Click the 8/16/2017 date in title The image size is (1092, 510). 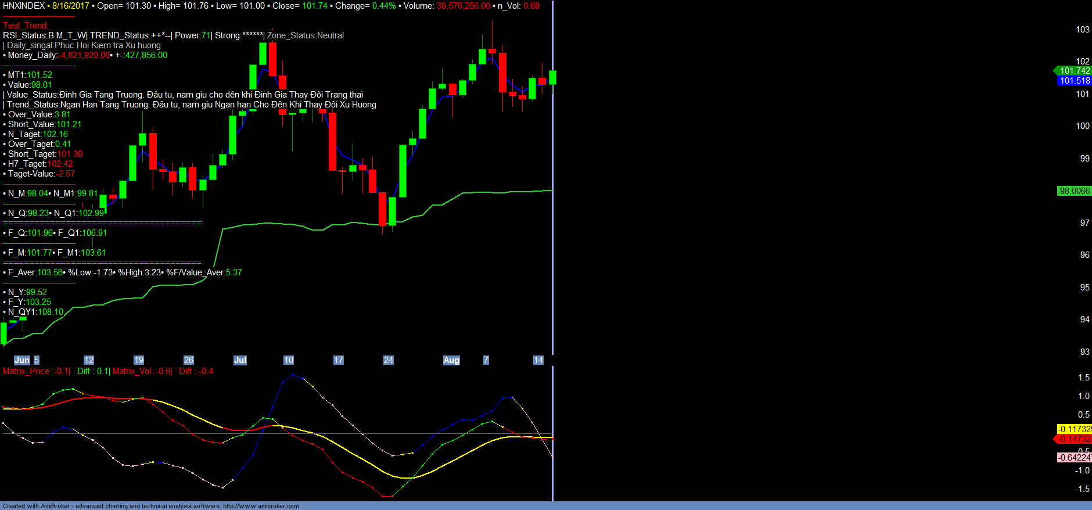(x=71, y=6)
